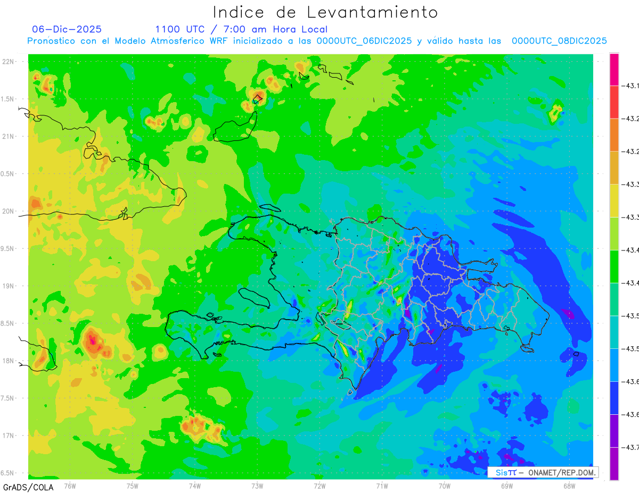This screenshot has height=493, width=639.
Task: Select the '22N' latitude label
Action: tap(7, 62)
